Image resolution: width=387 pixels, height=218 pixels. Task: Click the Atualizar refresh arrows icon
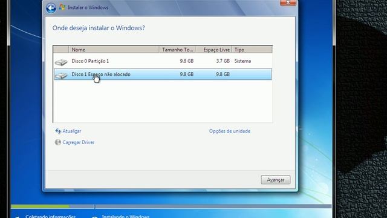pyautogui.click(x=58, y=131)
